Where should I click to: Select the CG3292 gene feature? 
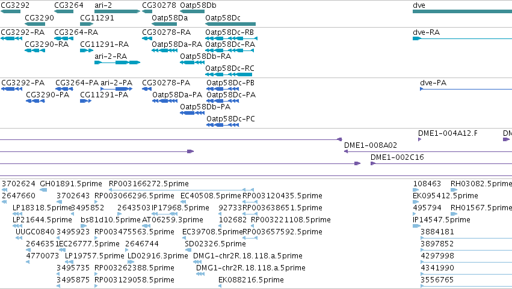[x=10, y=11]
